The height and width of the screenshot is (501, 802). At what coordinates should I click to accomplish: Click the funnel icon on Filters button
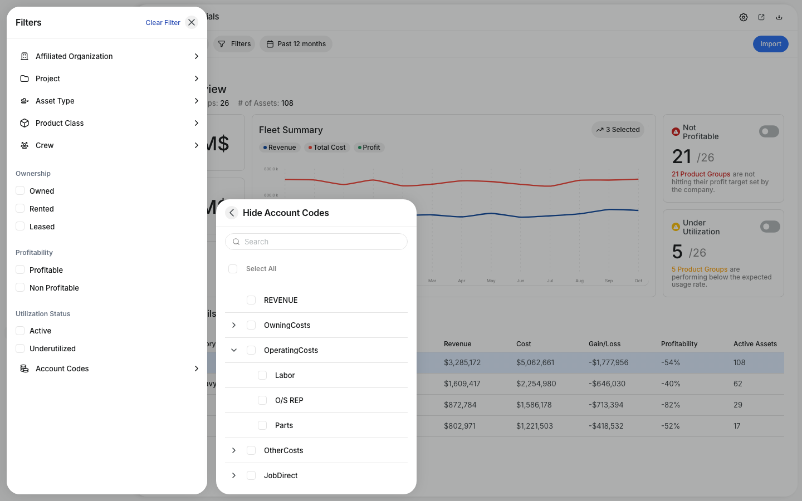click(222, 44)
